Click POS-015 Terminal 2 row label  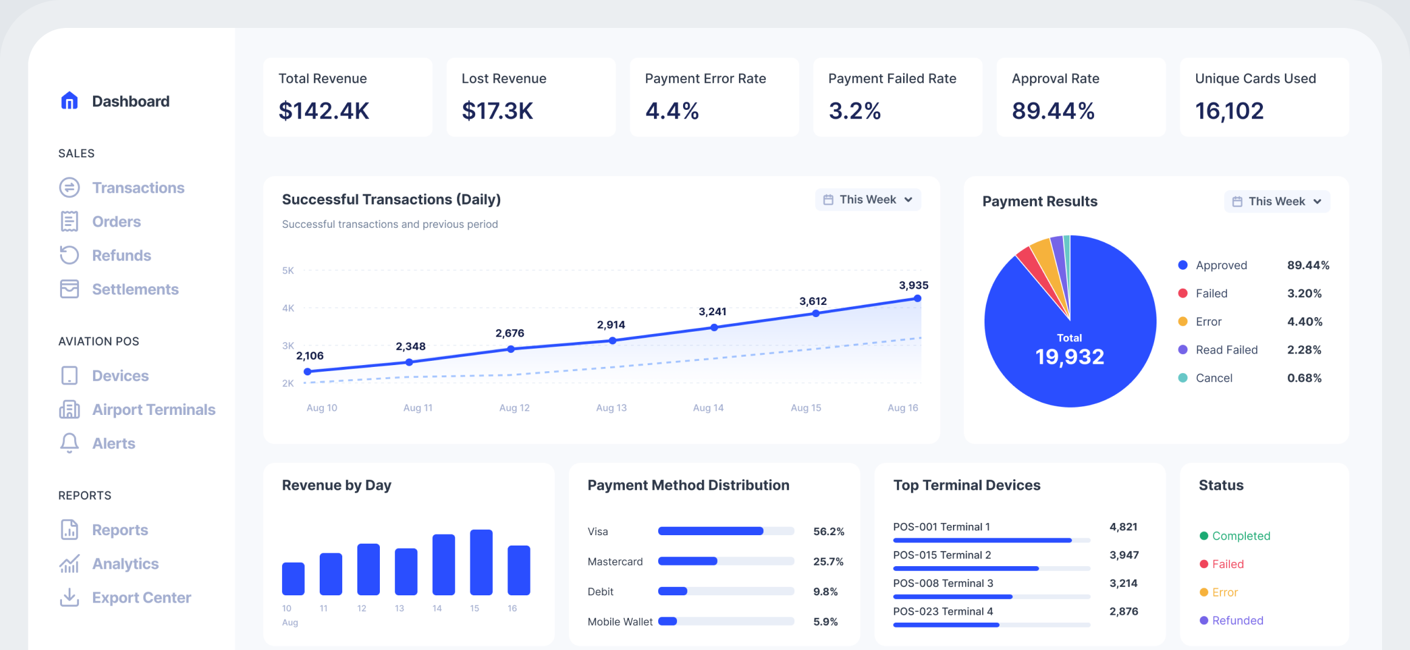tap(942, 555)
